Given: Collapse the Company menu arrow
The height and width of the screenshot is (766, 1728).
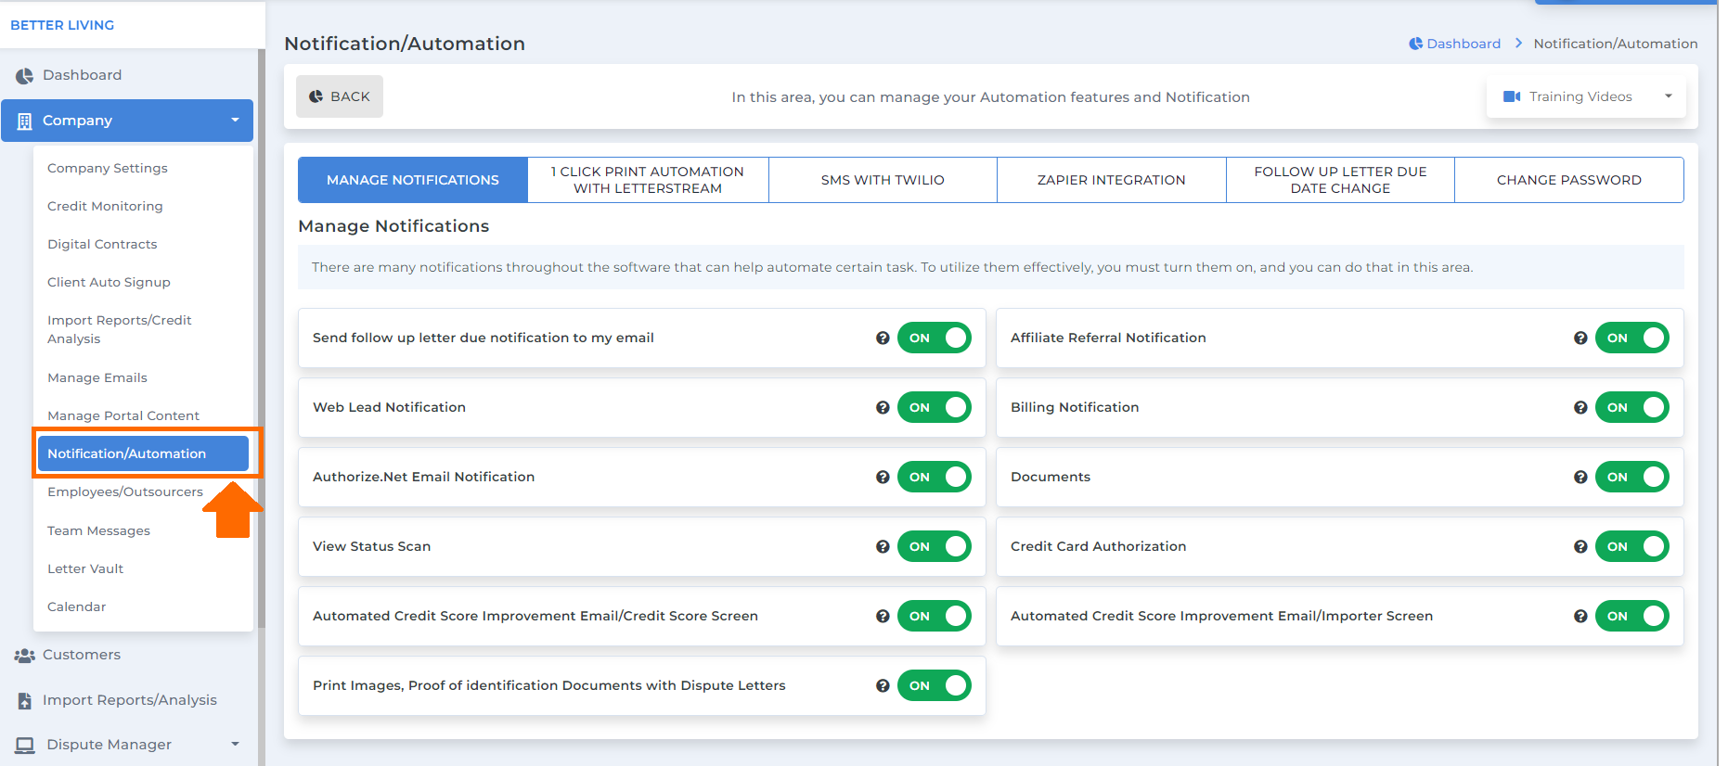Looking at the screenshot, I should click(235, 121).
